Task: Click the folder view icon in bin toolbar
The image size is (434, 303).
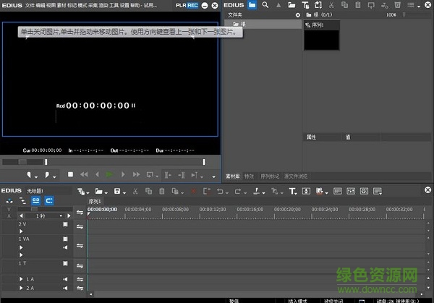Action: 252,5
